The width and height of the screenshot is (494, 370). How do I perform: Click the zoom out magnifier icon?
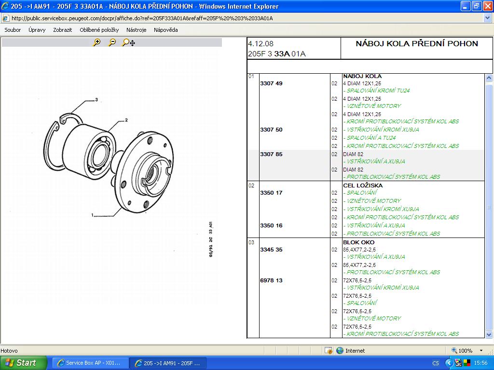point(112,42)
